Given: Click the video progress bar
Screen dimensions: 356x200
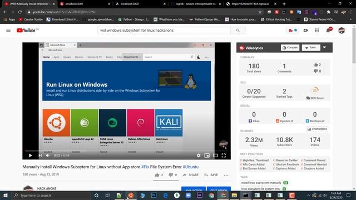Looking at the screenshot, I should (126, 151).
